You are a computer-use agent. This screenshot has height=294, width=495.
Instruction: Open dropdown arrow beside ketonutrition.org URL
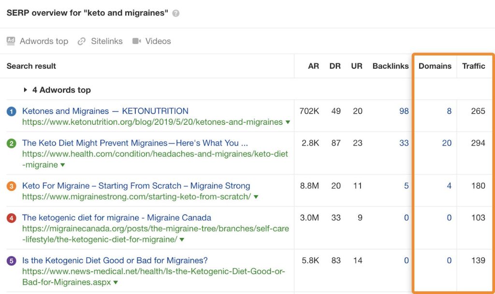coord(288,122)
